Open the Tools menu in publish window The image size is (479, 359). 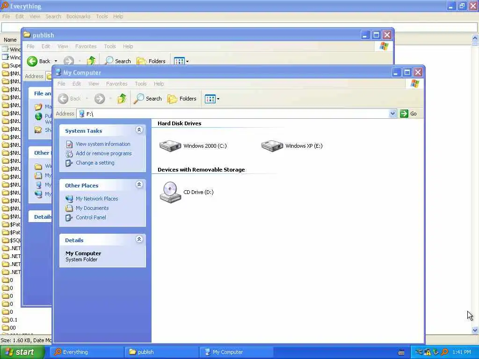109,46
